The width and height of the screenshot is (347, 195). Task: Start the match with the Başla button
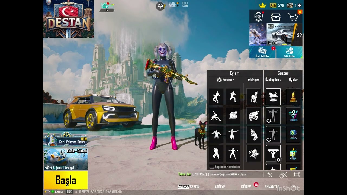tap(66, 180)
